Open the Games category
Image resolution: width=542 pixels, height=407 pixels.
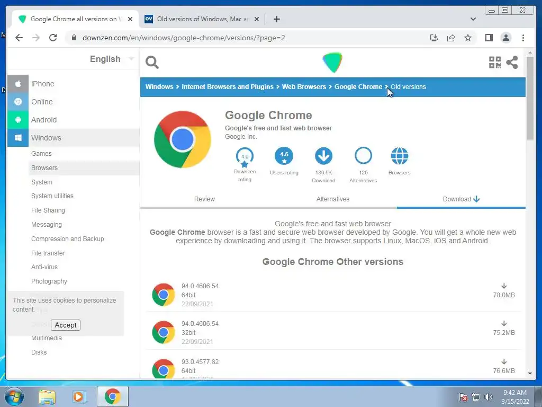(41, 153)
